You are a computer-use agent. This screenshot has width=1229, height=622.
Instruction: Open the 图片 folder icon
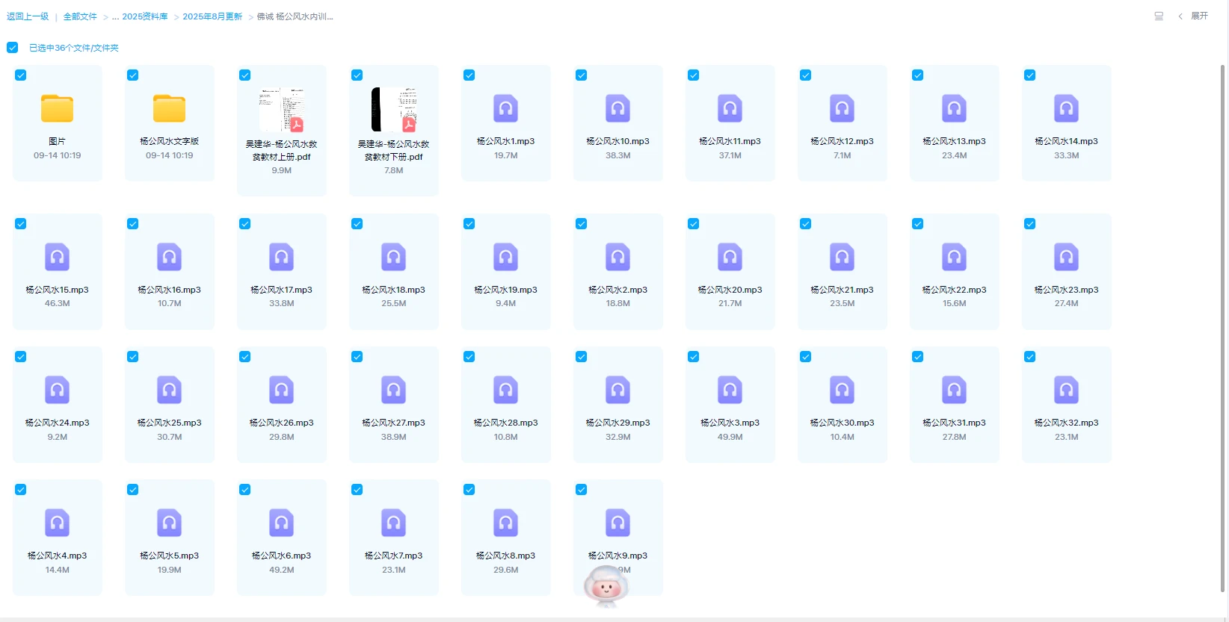[57, 109]
